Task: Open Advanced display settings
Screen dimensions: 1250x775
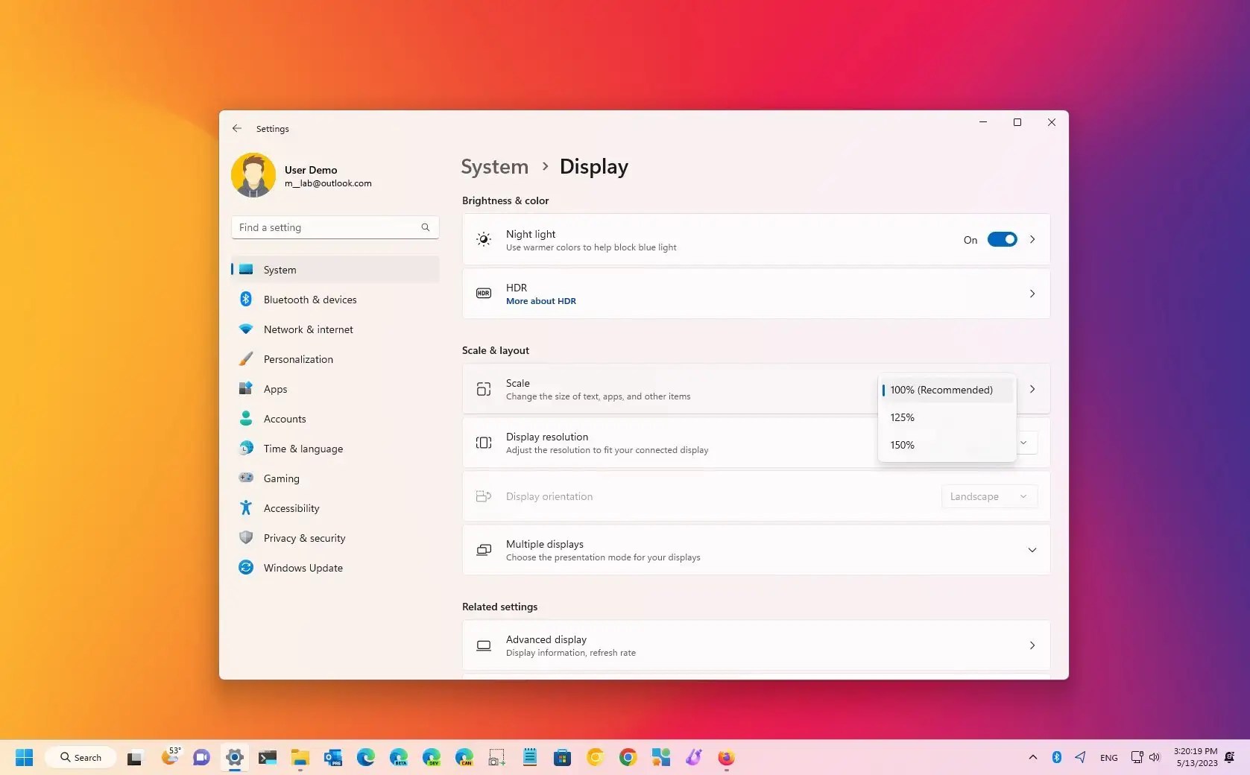Action: click(755, 645)
